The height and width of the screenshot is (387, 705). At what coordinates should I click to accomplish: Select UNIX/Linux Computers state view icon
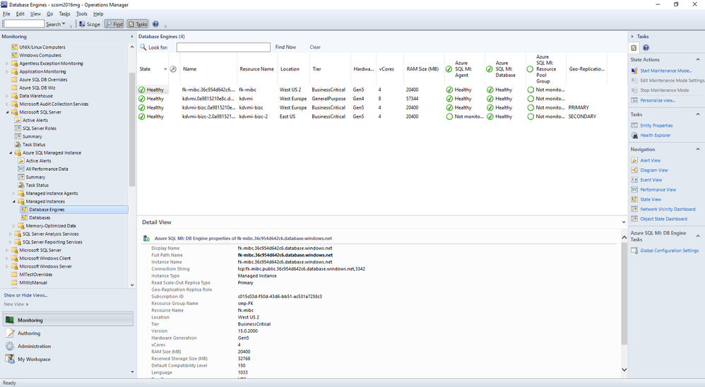coord(14,47)
